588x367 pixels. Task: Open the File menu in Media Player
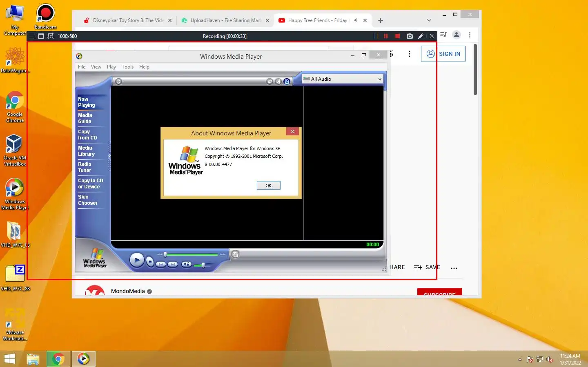tap(82, 67)
